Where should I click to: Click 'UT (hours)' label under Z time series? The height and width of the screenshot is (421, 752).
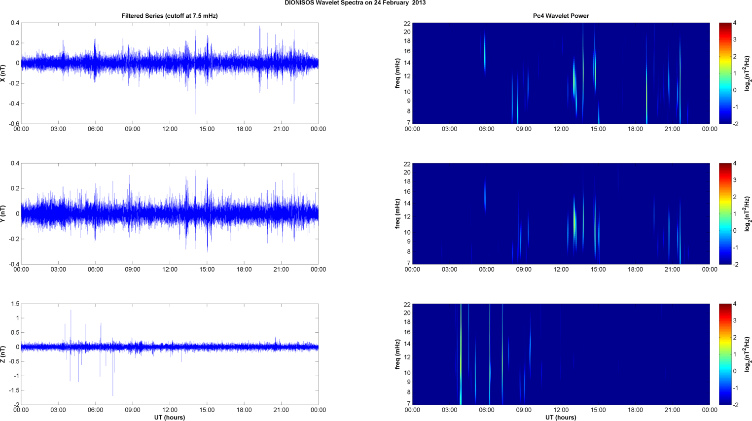170,417
